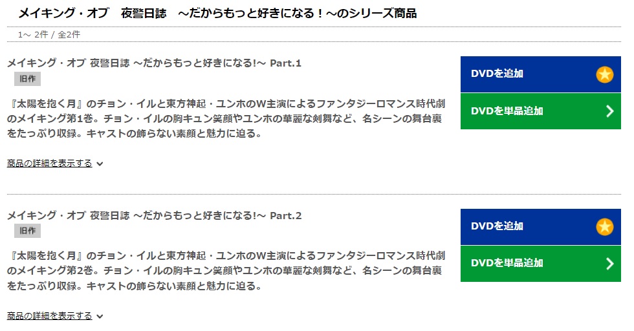634x331 pixels.
Task: Click the Part.2 description text
Action: pos(226,271)
